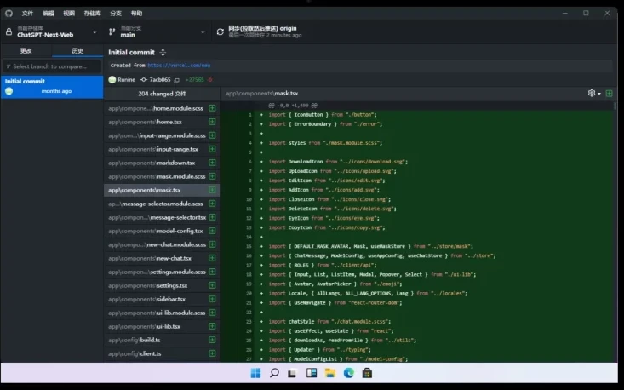Viewport: 624px width, 390px height.
Task: Select file ui-lib.module.scss
Action: pos(162,313)
